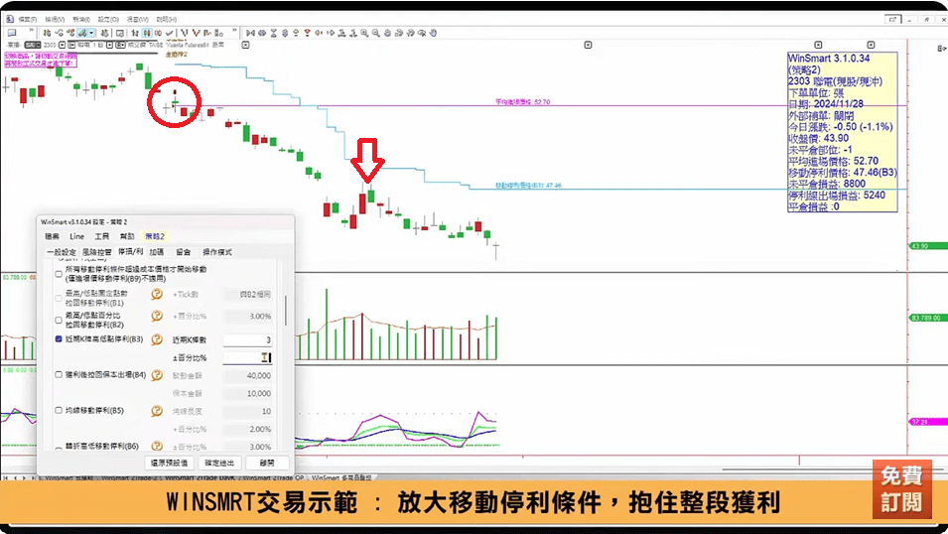This screenshot has width=948, height=534.
Task: Open the 1 日 period dropdown arrow
Action: point(109,45)
